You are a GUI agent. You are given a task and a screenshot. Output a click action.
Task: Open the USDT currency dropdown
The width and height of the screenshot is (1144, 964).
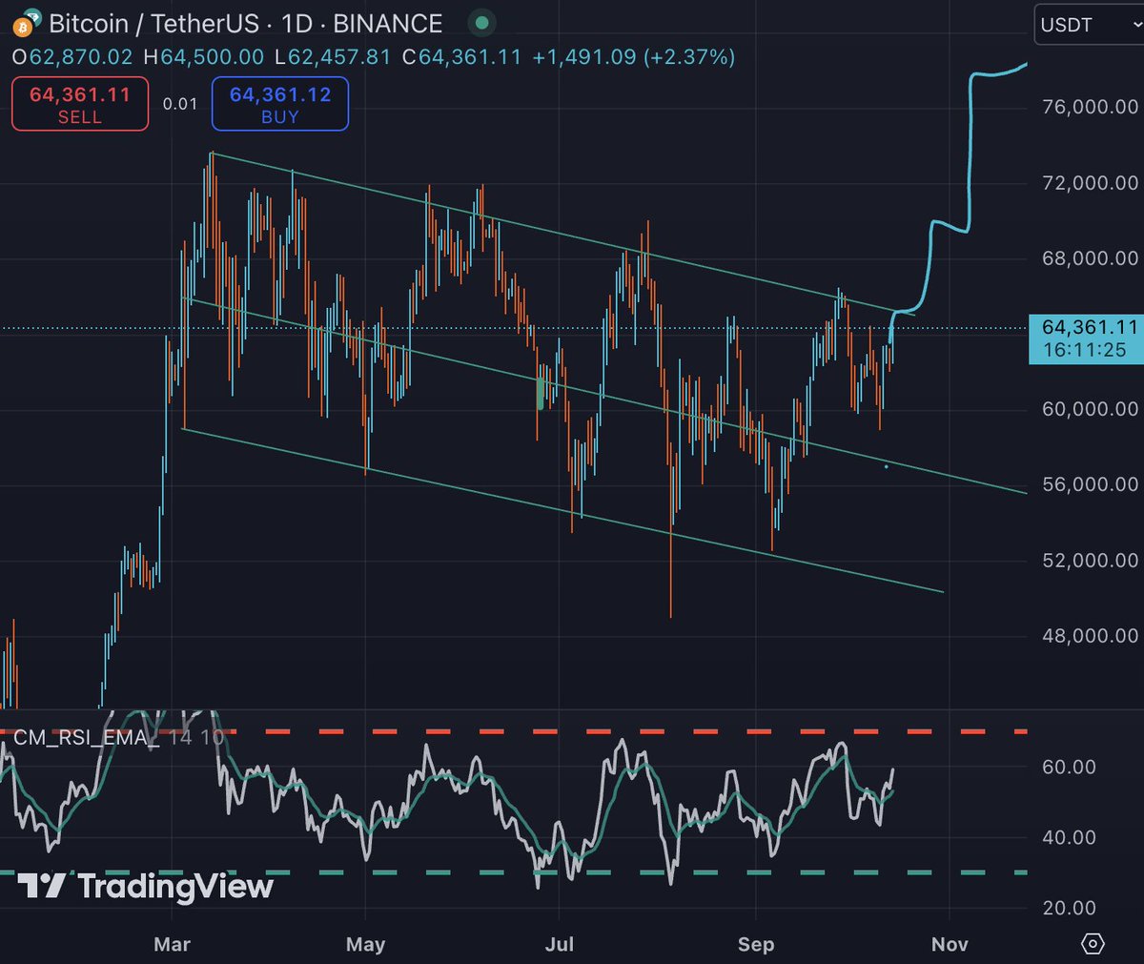pyautogui.click(x=1089, y=25)
